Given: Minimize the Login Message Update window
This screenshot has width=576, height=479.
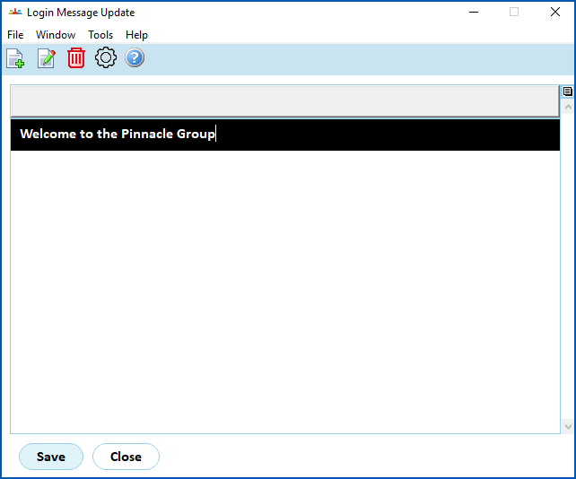Looking at the screenshot, I should point(474,13).
